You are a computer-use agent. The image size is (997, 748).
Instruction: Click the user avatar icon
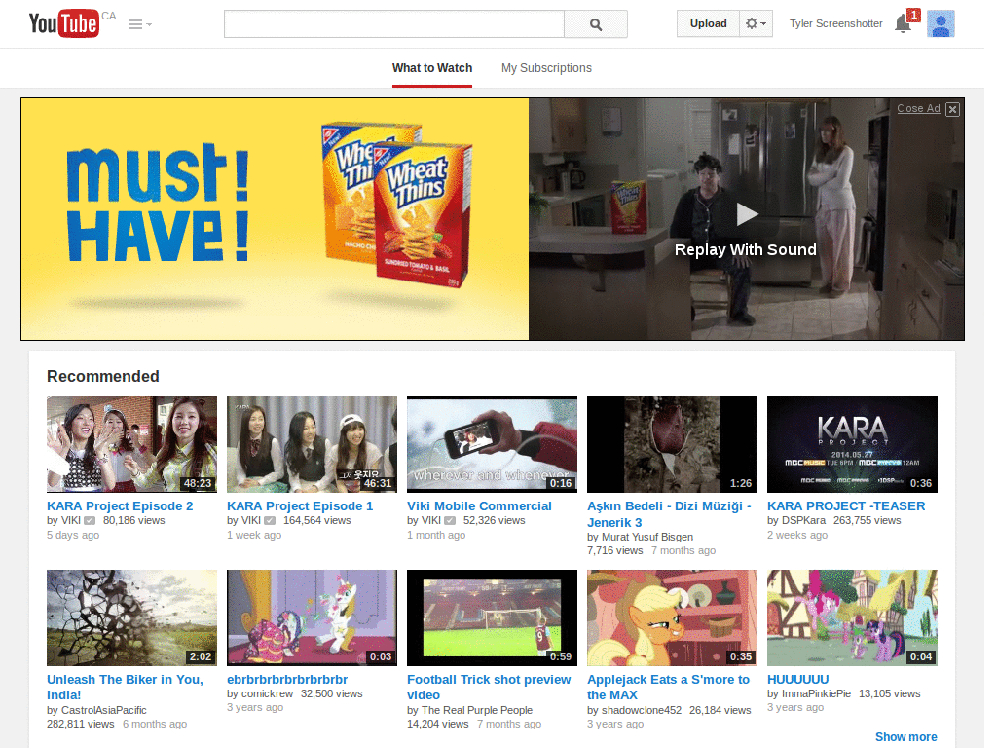point(941,24)
